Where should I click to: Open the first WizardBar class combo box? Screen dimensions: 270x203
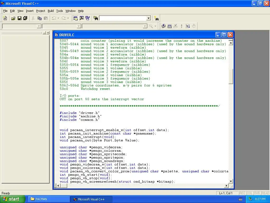pyautogui.click(x=22, y=26)
